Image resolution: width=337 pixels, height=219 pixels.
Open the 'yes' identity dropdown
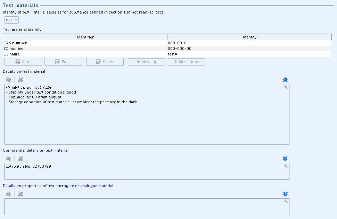11,20
